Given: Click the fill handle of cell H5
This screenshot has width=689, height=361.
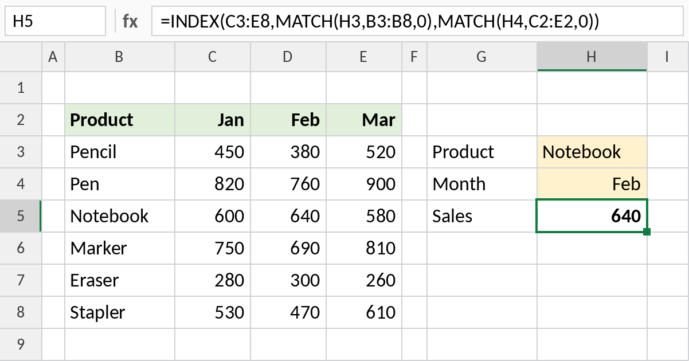Looking at the screenshot, I should 647,231.
